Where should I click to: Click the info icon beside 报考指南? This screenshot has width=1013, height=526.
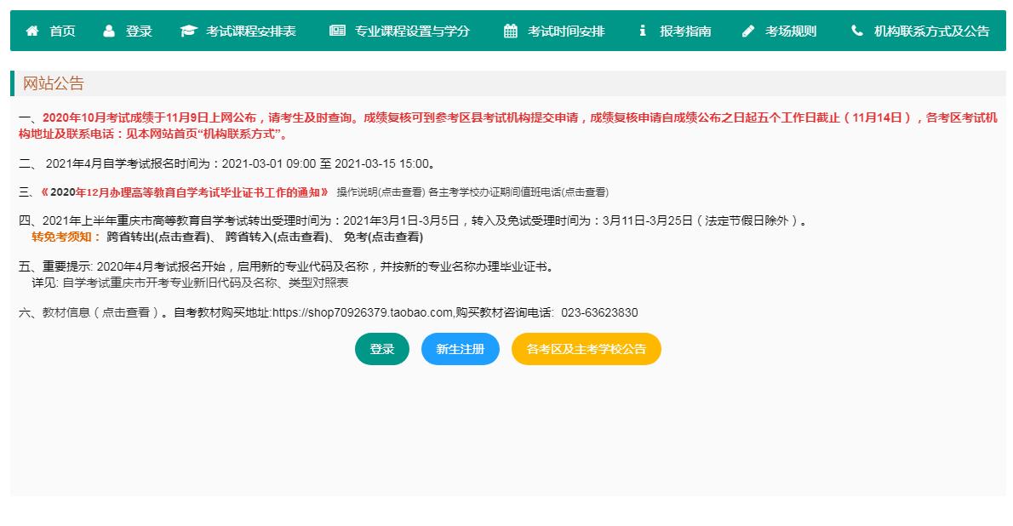tap(643, 31)
